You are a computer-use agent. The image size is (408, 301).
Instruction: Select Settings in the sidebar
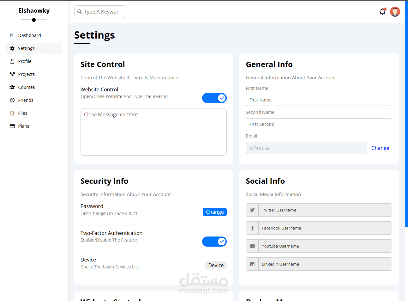pos(34,48)
